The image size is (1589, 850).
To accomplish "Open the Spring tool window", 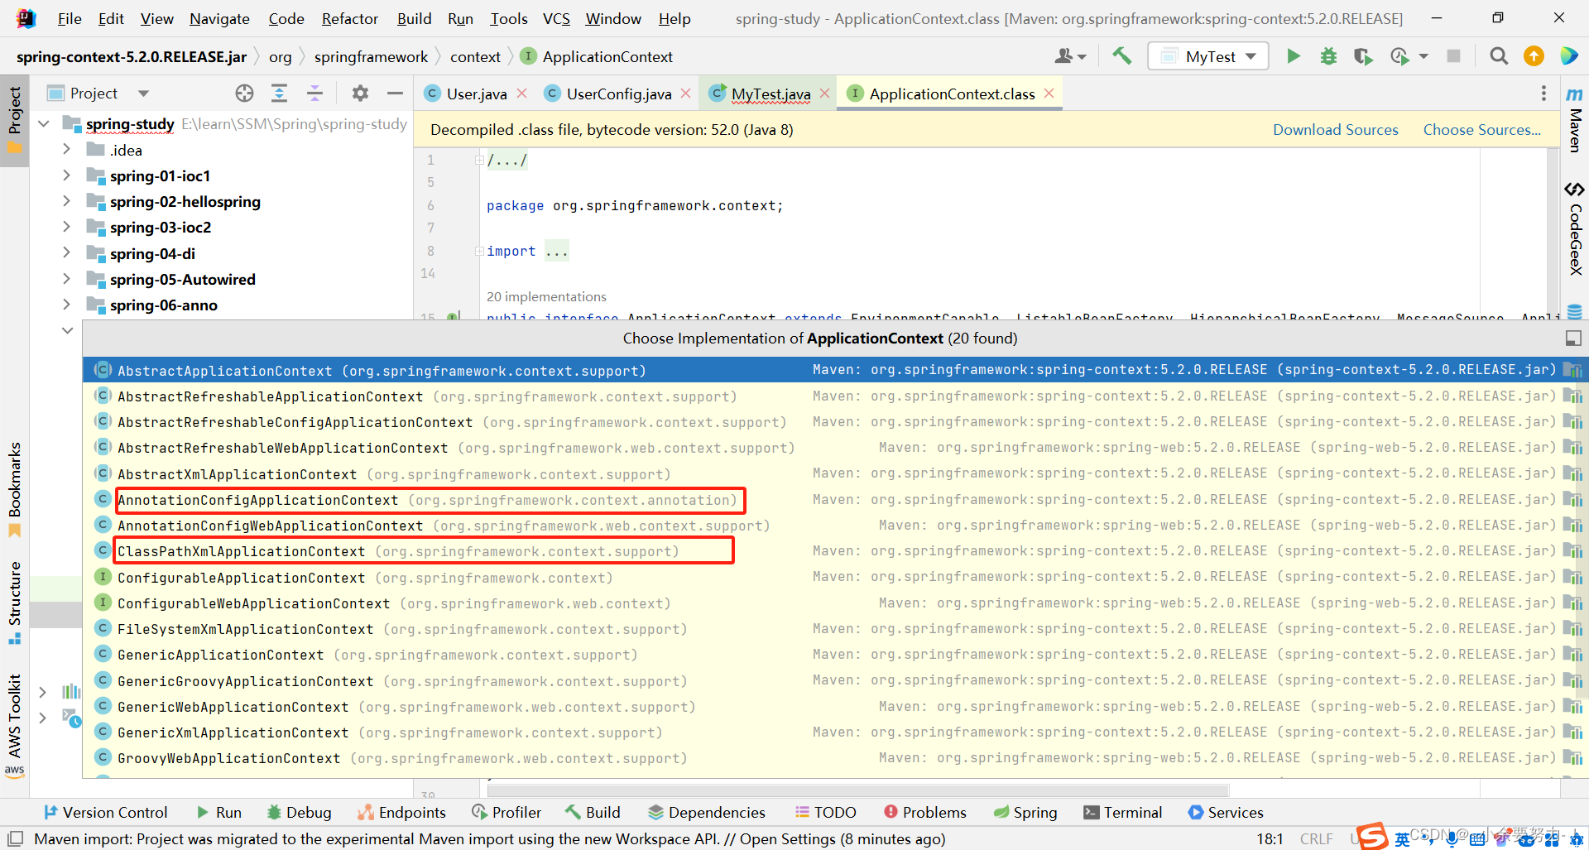I will tap(1025, 812).
